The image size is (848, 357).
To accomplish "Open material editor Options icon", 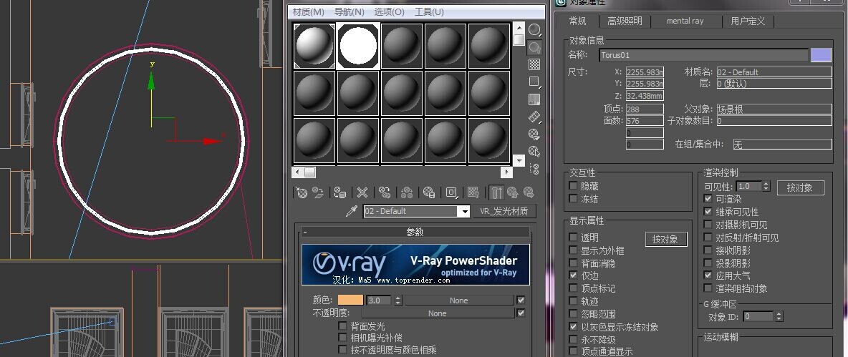I will [x=534, y=134].
